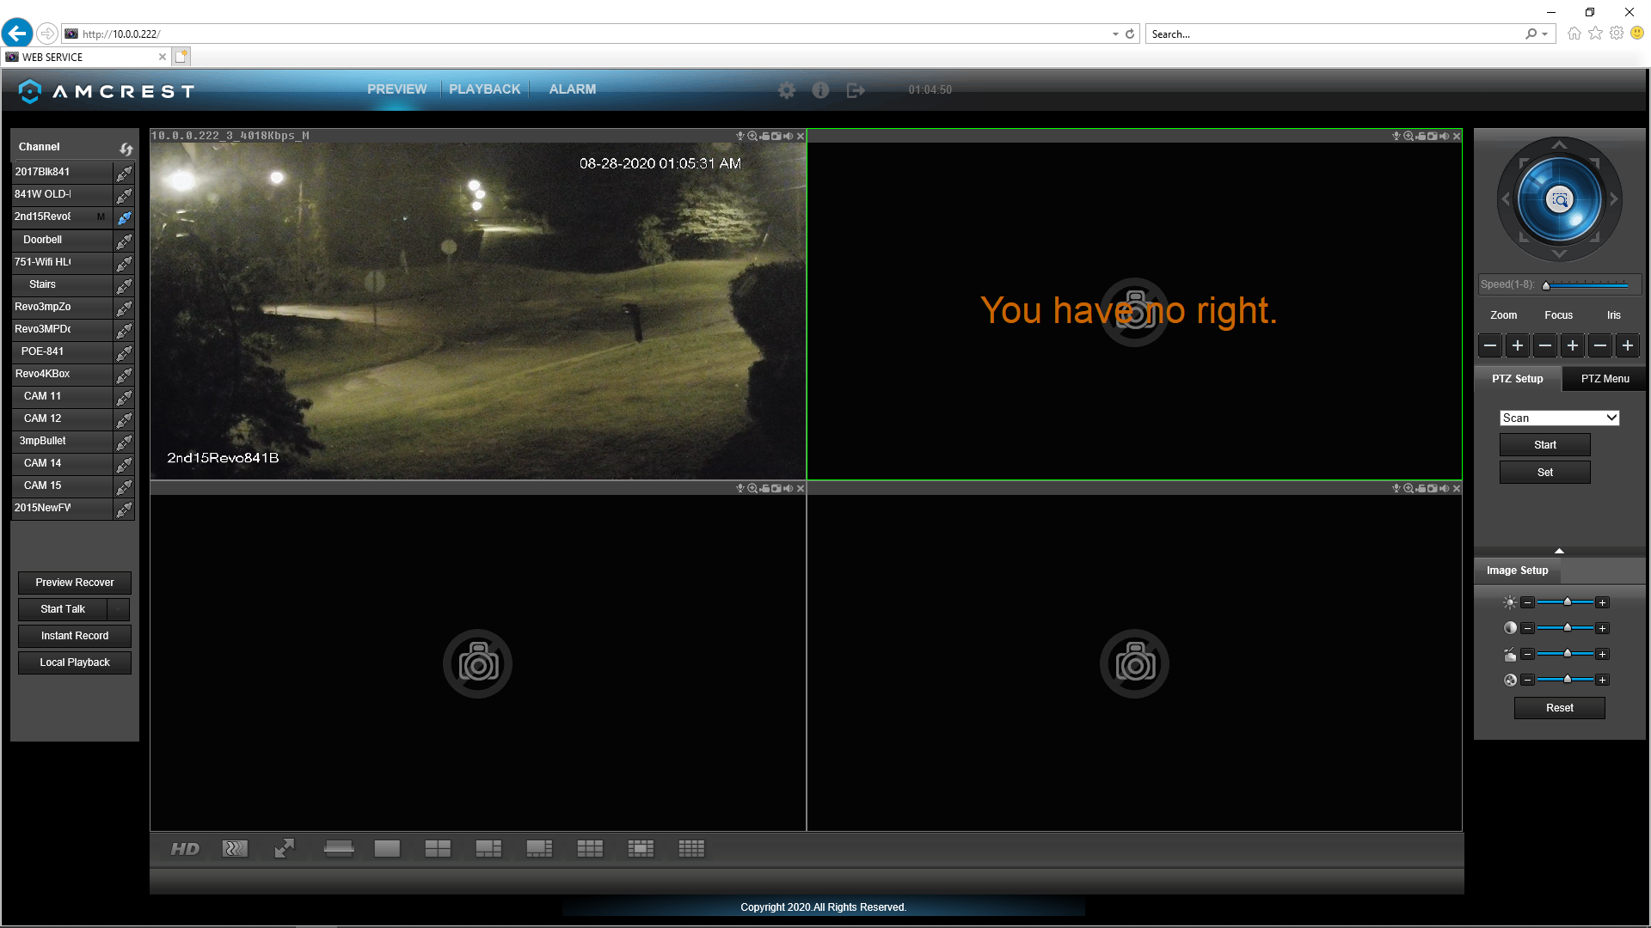1651x928 pixels.
Task: Select thirteen-window layout
Action: (641, 849)
